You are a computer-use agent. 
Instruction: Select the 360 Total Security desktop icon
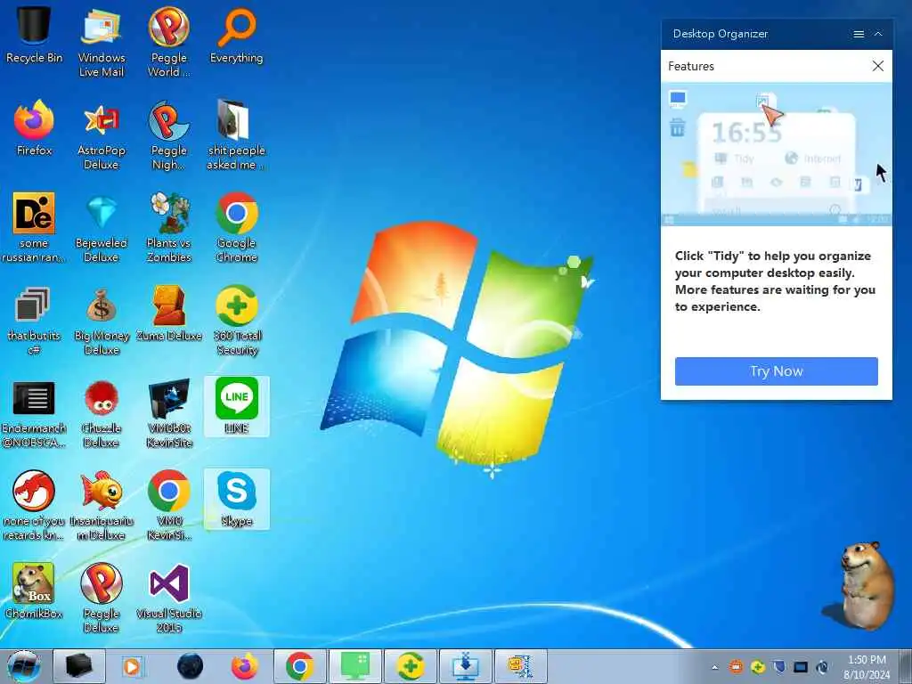click(236, 320)
